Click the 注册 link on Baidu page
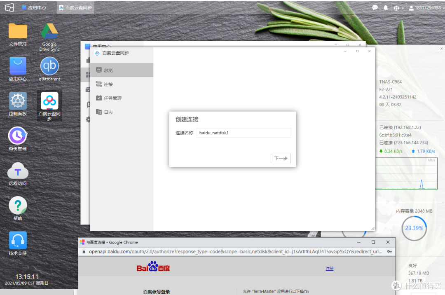Screen dimensions: 445x295 point(330,268)
